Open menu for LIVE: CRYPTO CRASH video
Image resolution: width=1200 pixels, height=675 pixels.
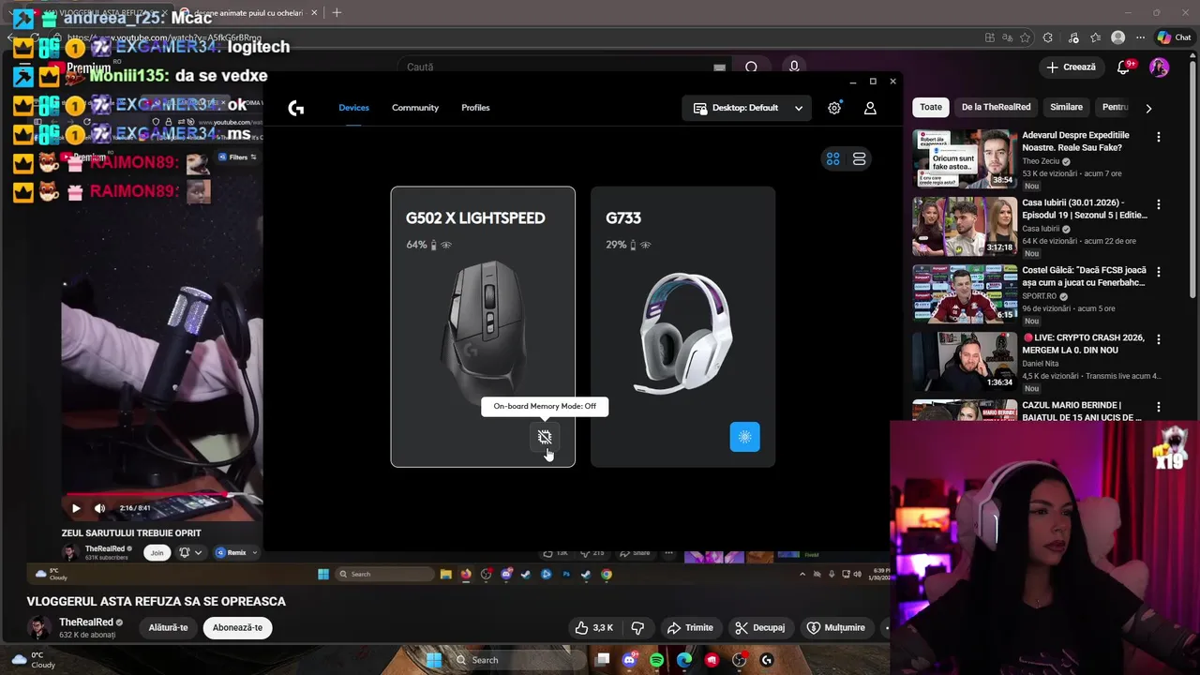[1159, 339]
